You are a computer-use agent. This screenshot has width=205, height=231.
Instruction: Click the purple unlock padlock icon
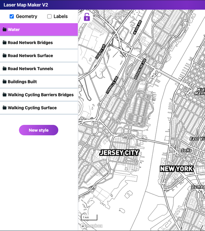87,17
